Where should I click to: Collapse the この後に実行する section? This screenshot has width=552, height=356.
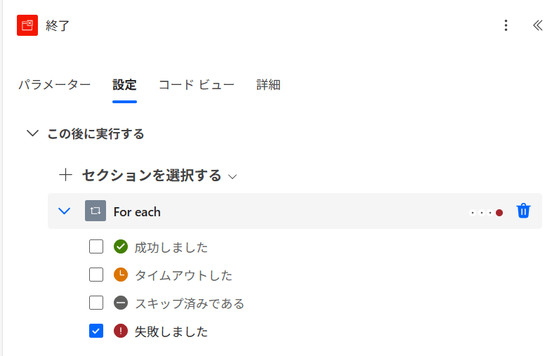coord(33,133)
